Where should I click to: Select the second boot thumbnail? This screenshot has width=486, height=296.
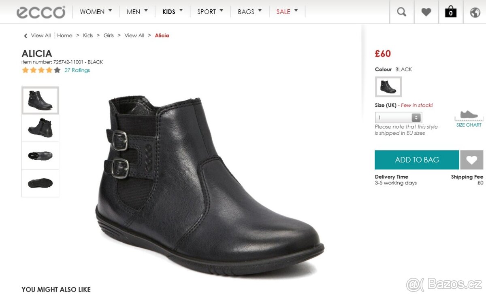click(40, 128)
